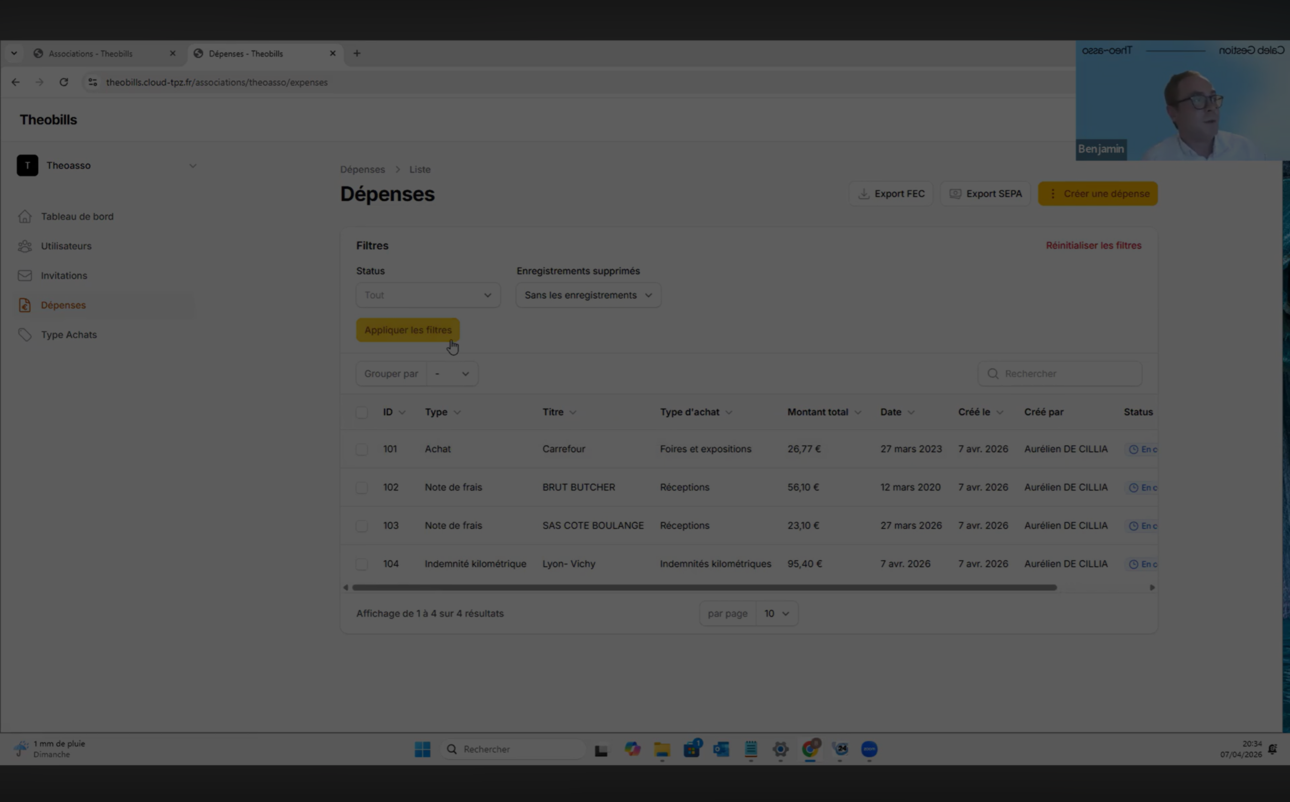Open Utilisateurs in the sidebar menu

[x=67, y=246]
